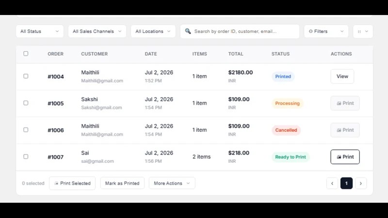Click the search magnifier icon
Viewport: 388px width, 218px height.
tap(188, 31)
